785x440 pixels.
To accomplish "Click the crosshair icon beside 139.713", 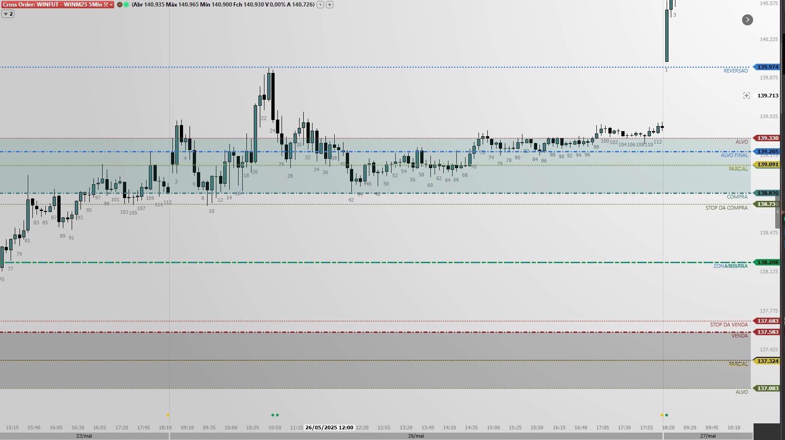I will (x=746, y=96).
